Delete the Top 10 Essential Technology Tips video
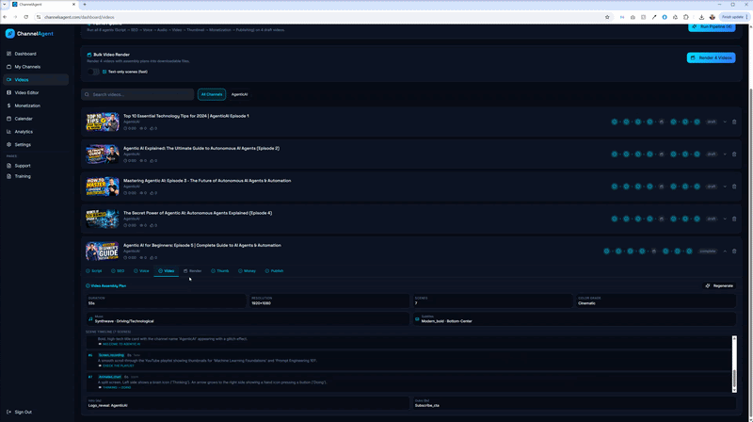 (x=734, y=122)
